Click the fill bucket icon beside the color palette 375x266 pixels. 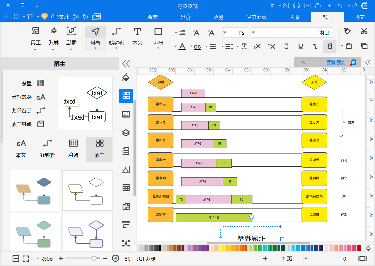368,248
